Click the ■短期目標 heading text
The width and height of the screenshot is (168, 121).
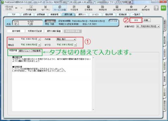point(17,67)
